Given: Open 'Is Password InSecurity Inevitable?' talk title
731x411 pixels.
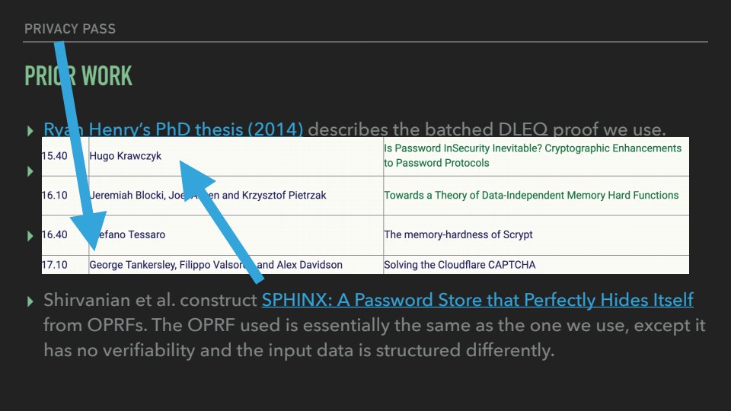Looking at the screenshot, I should 532,155.
